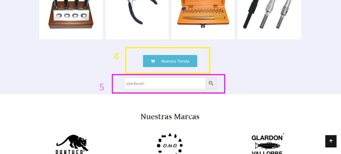Screen dimensions: 341x154
Task: Click the Nuestras Marcas heading
Action: [x=170, y=116]
